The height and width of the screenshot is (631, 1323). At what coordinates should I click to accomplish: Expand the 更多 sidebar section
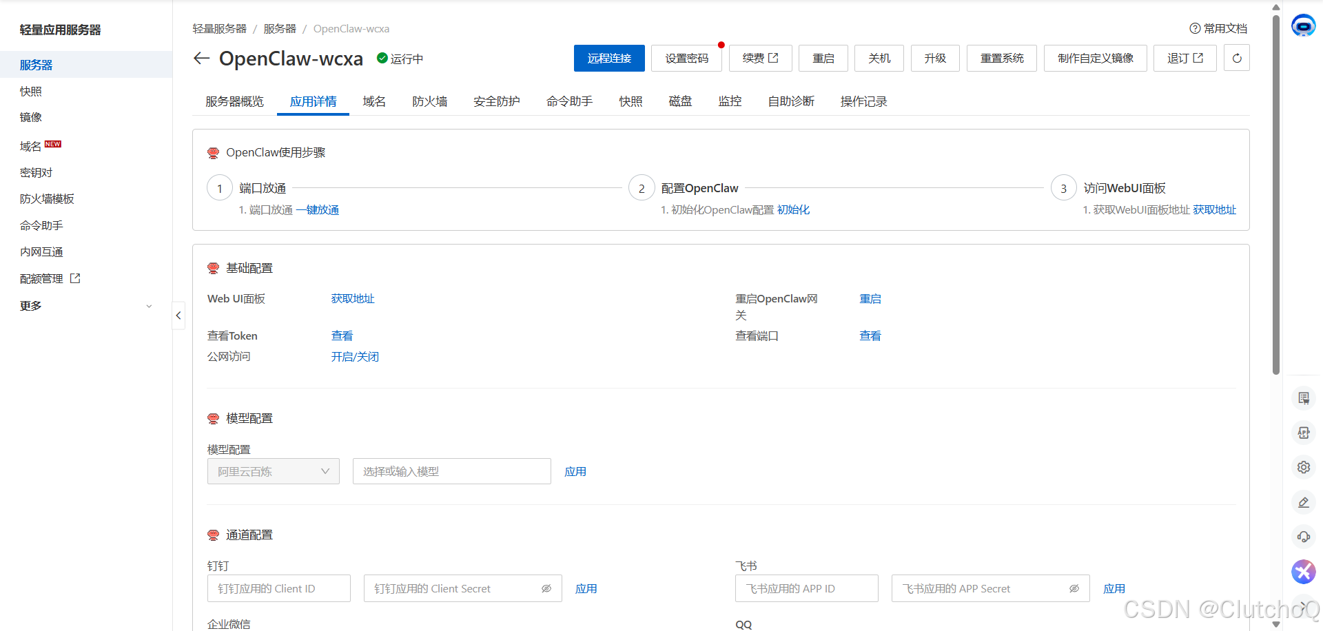pyautogui.click(x=86, y=306)
